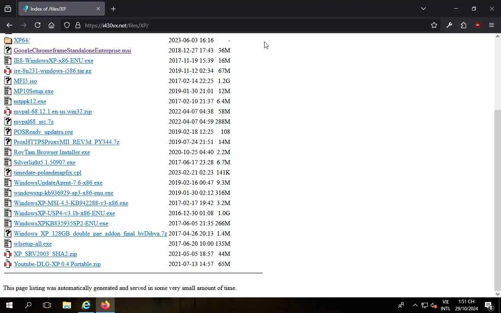Click the People icon in the taskbar
Screen dimensions: 501x313
coord(401,305)
